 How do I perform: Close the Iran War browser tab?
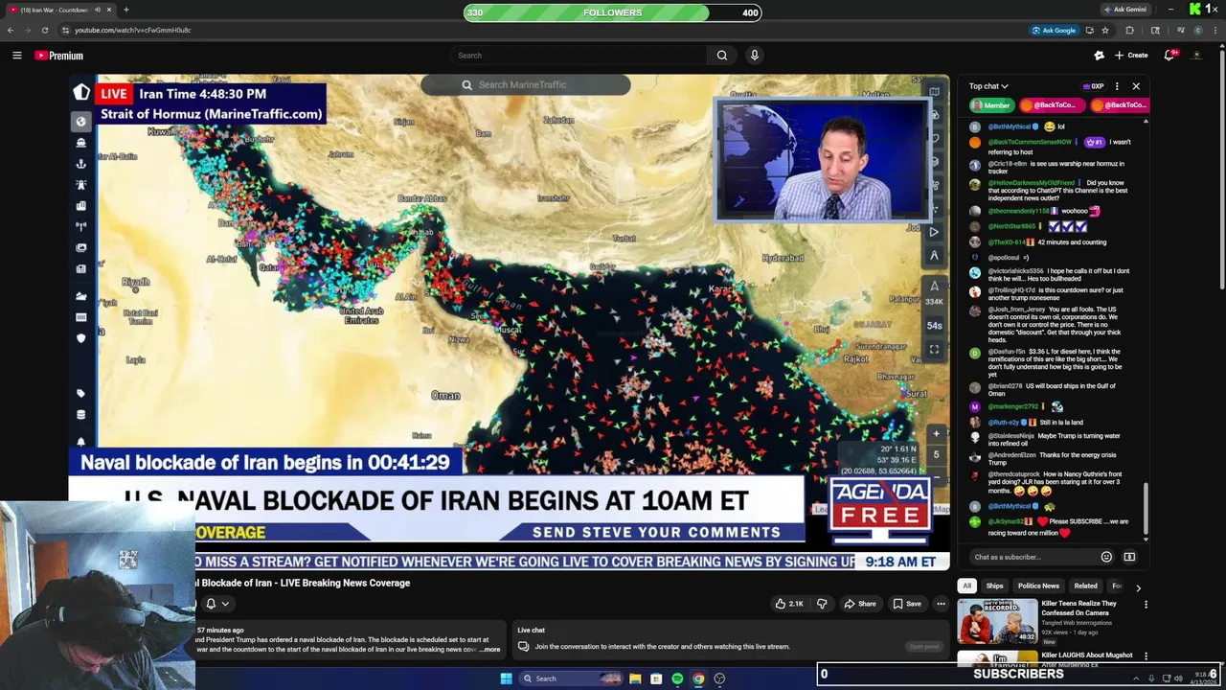[109, 10]
